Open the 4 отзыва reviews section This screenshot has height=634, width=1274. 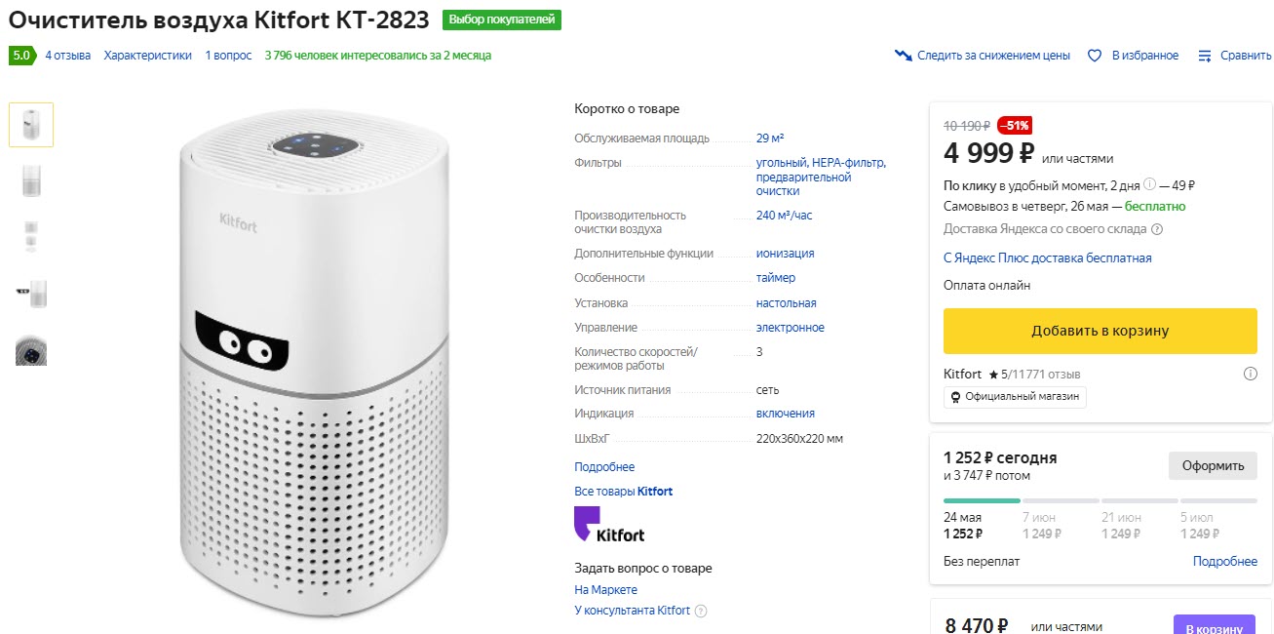coord(67,56)
